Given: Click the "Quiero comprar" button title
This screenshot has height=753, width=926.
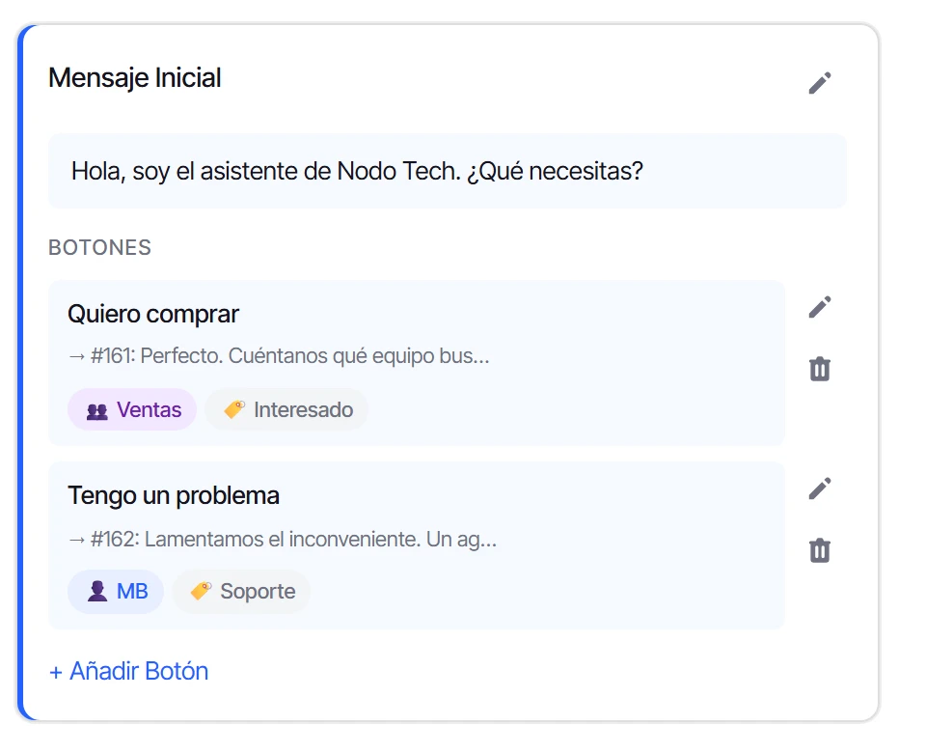Looking at the screenshot, I should (x=153, y=314).
